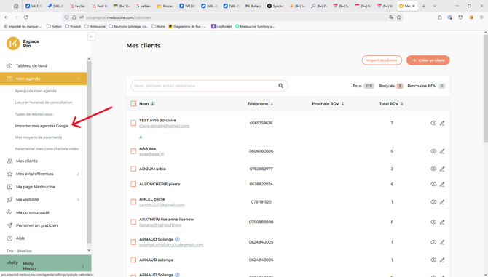Tick the checkbox for TEST AVIS 30 claire
Viewport: 488px width, 277px height.
133,123
